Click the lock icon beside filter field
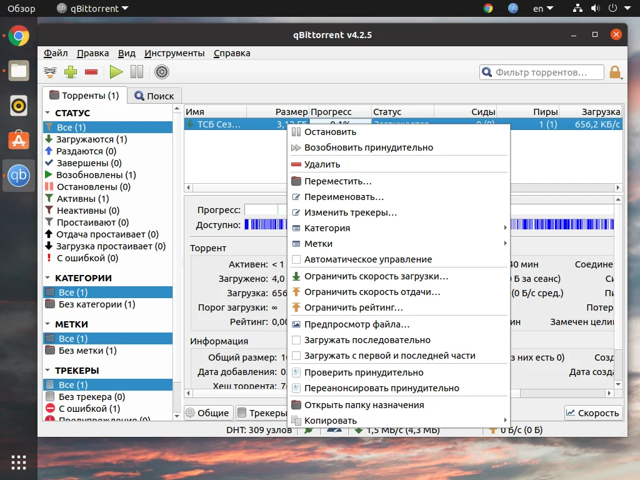The height and width of the screenshot is (480, 640). pos(615,72)
